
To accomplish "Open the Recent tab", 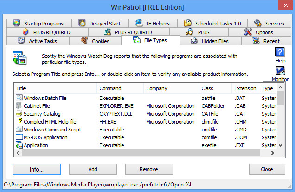I will coord(266,41).
